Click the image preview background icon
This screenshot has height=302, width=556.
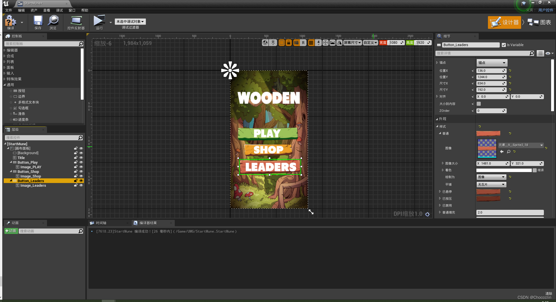[x=333, y=43]
